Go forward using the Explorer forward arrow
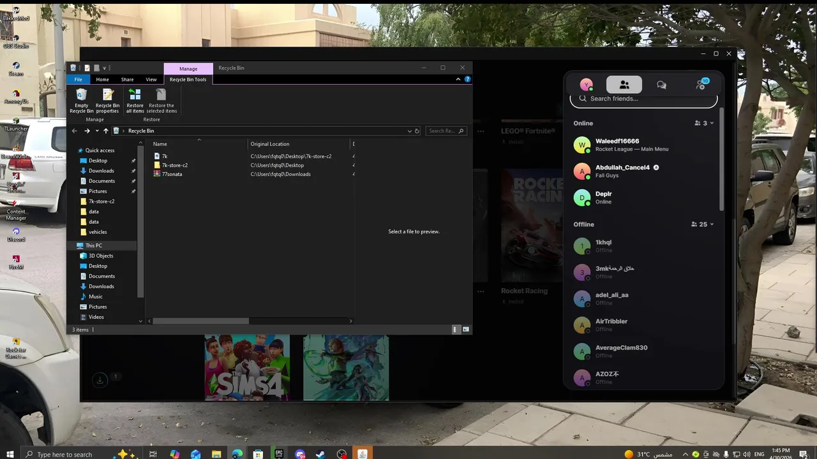The image size is (817, 459). 87,131
